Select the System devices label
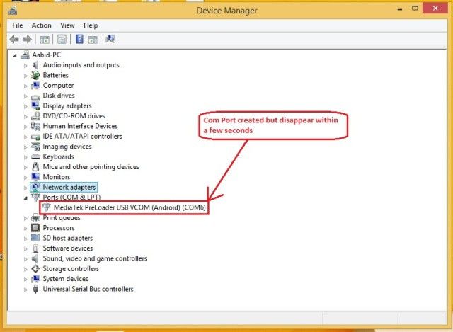This screenshot has width=453, height=332. [x=66, y=279]
